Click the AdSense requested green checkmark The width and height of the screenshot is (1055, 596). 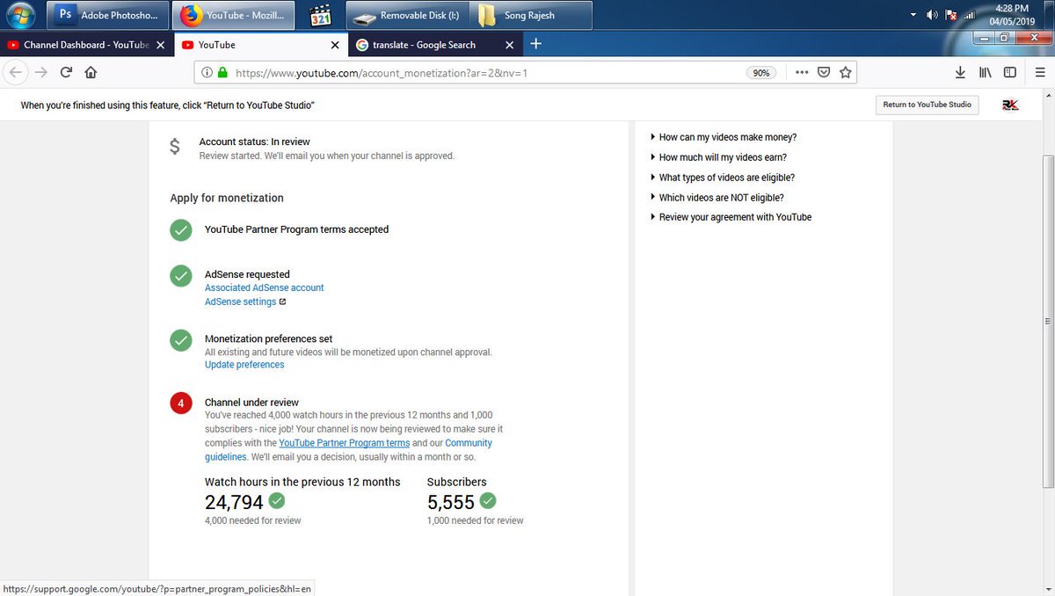pos(181,276)
